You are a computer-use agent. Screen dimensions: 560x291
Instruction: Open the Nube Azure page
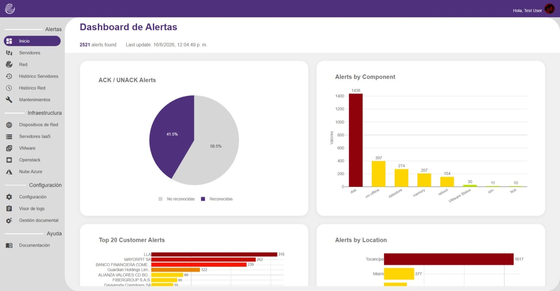[x=30, y=172]
